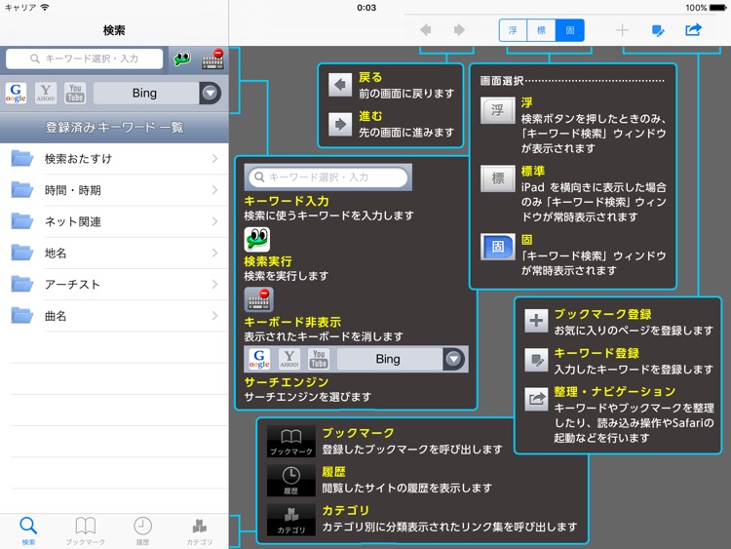Image resolution: width=731 pixels, height=549 pixels.
Task: Click the 0:03 clock in status bar
Action: coord(366,8)
